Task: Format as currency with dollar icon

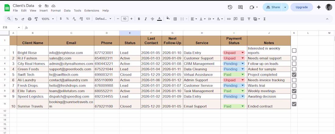Action: click(61, 19)
